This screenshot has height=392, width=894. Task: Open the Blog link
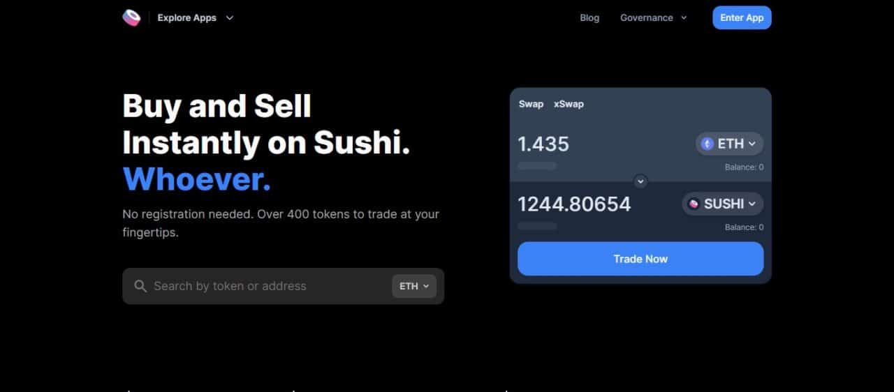589,18
